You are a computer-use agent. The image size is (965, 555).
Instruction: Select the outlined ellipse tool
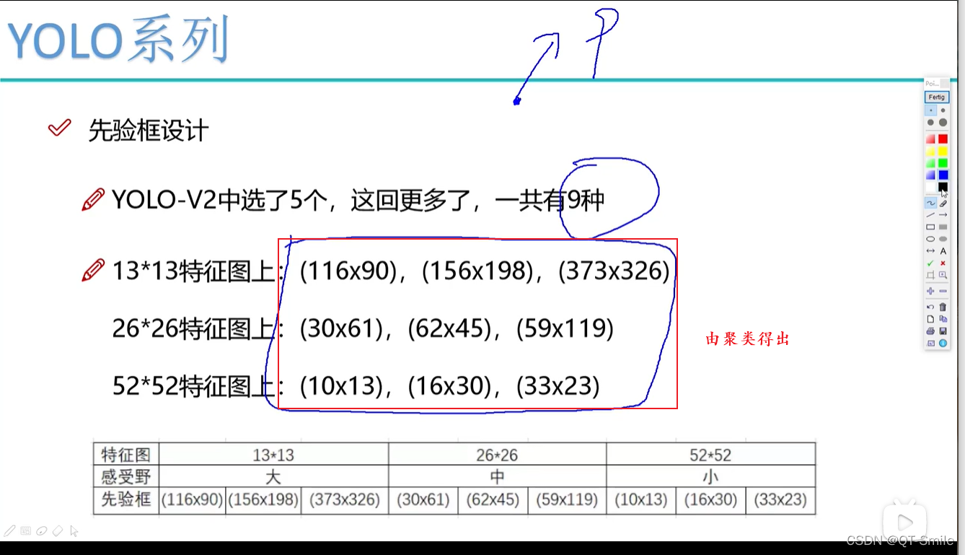930,239
